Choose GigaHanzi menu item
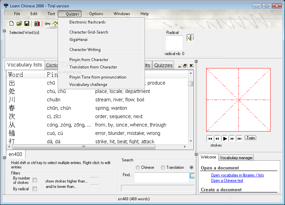 tap(101, 40)
